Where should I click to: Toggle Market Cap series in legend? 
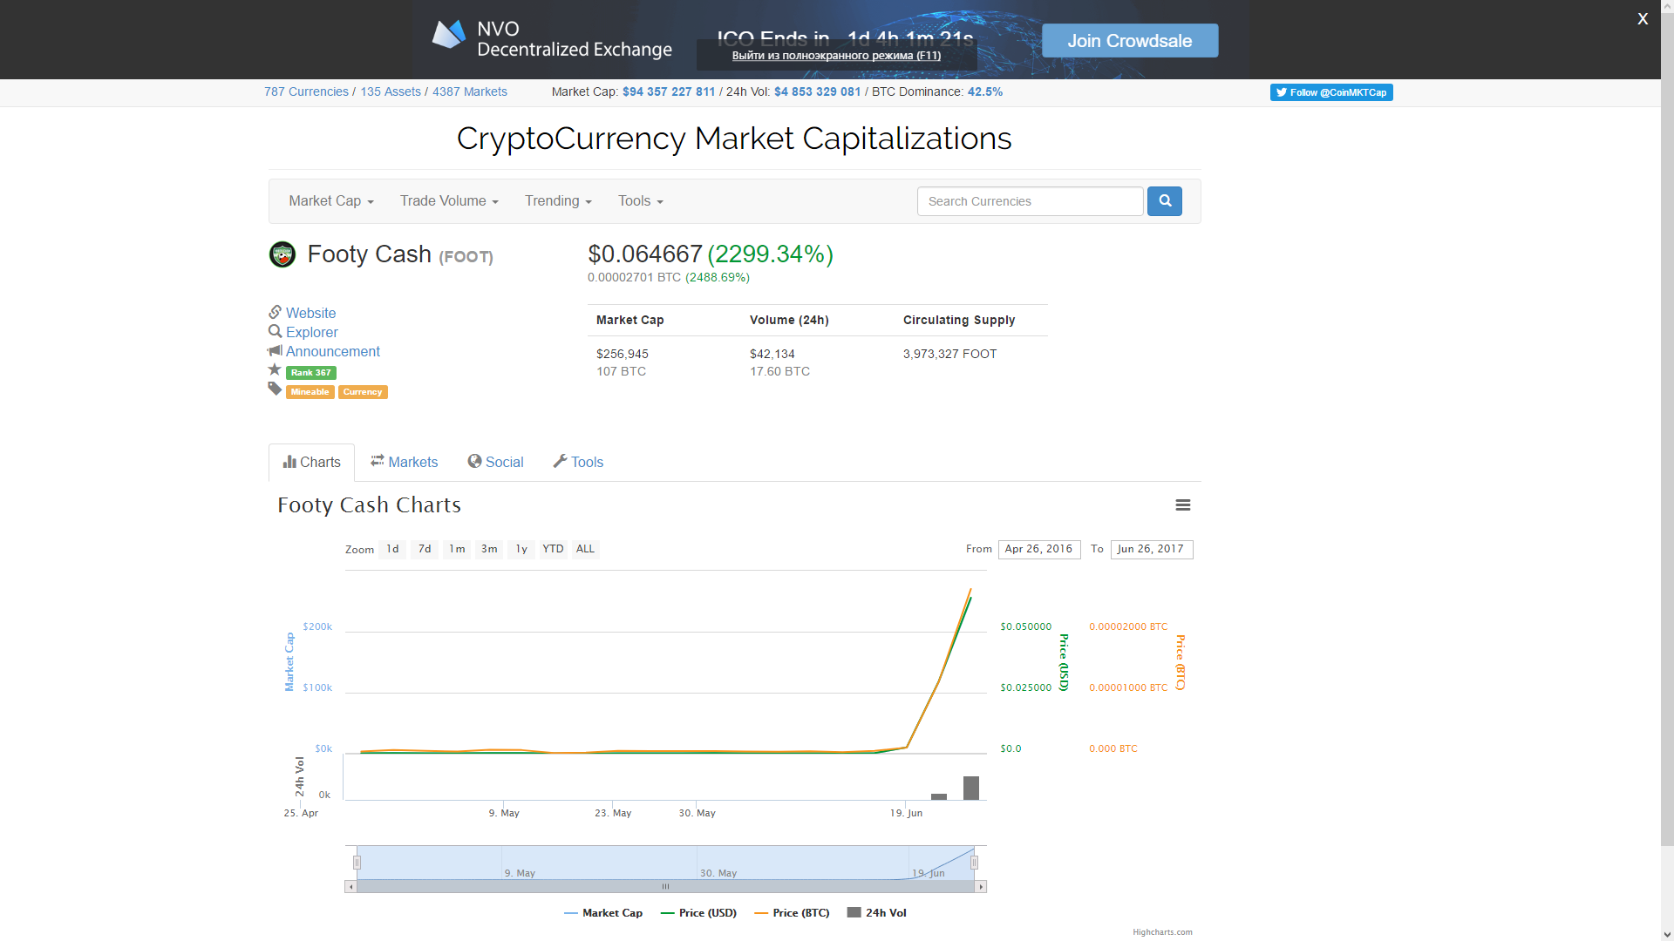click(x=603, y=913)
